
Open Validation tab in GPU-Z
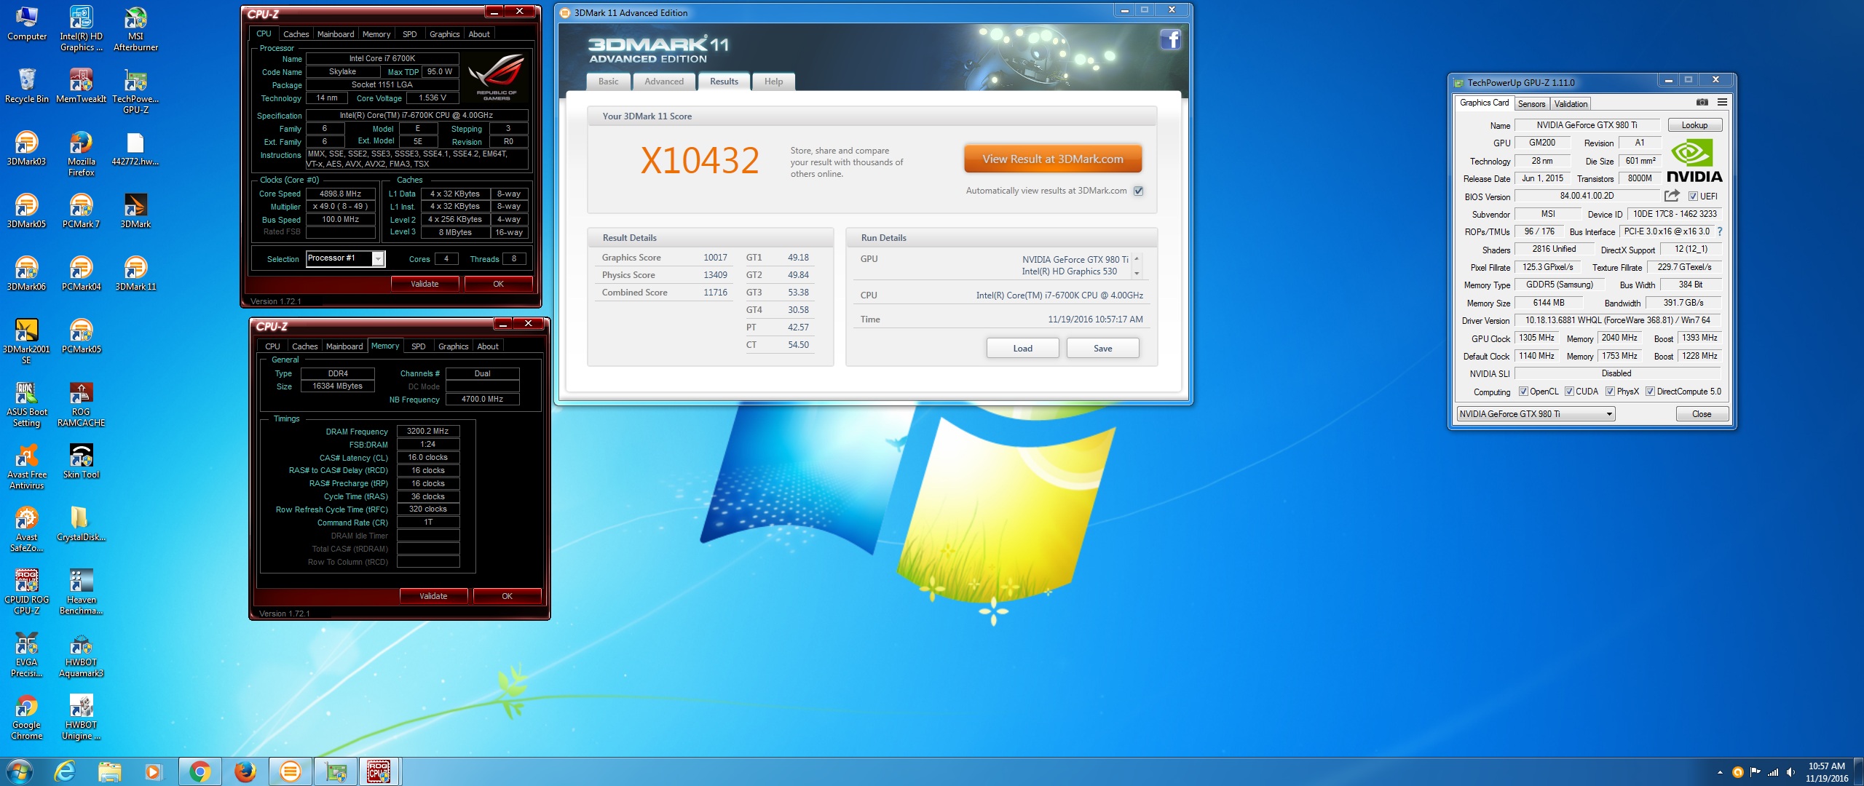1571,104
